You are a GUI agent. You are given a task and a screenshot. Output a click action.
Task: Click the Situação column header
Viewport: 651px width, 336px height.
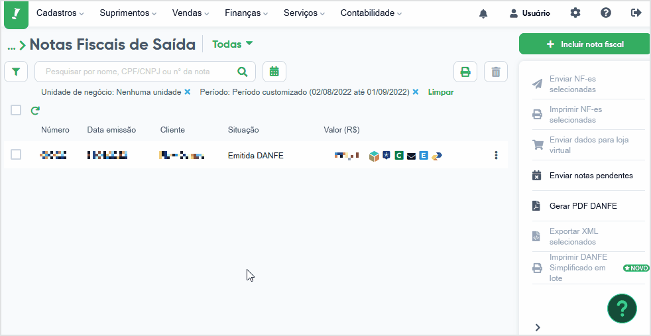coord(243,130)
